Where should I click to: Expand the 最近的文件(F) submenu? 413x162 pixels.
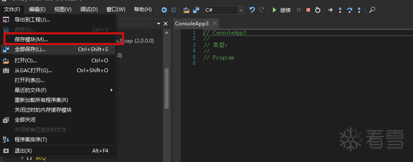click(x=58, y=90)
